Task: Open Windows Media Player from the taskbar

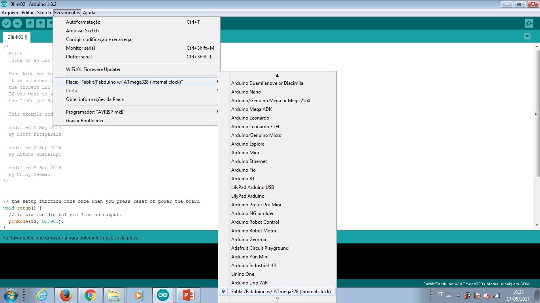Action: tap(138, 295)
